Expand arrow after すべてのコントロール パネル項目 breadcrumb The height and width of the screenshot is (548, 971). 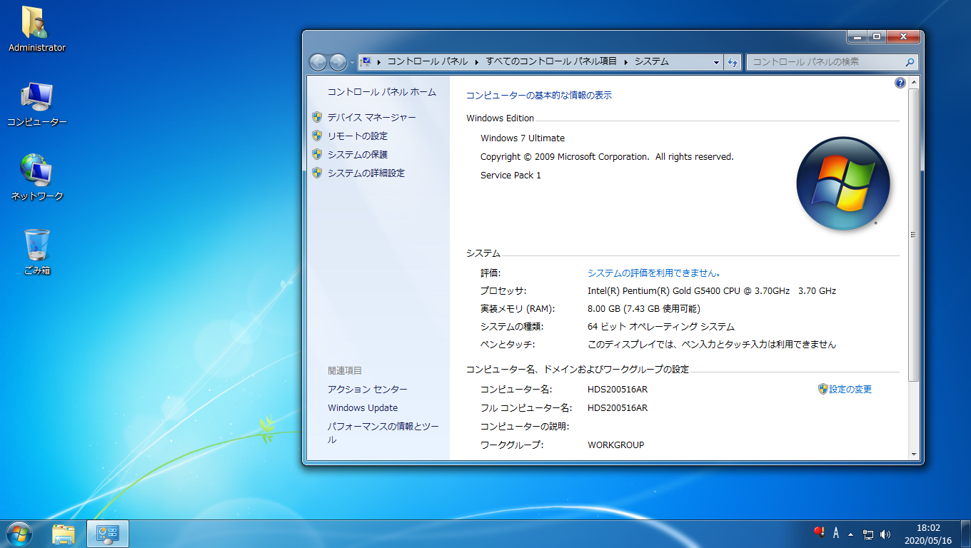click(x=625, y=61)
